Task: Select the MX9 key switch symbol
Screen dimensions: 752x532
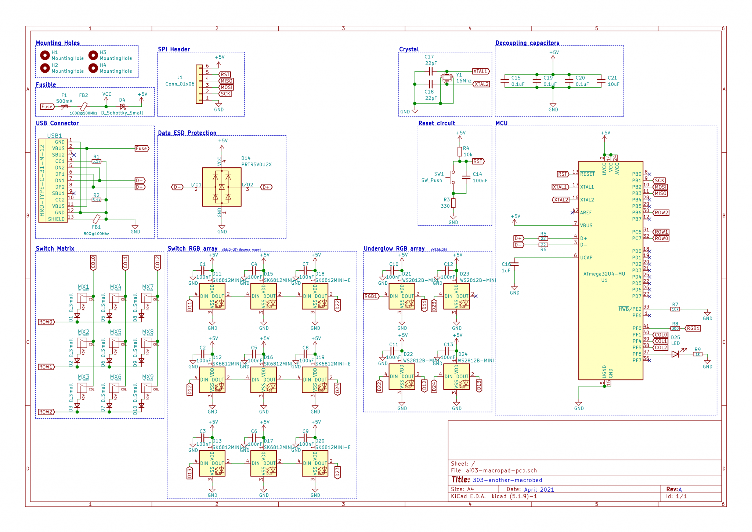Action: coord(146,388)
